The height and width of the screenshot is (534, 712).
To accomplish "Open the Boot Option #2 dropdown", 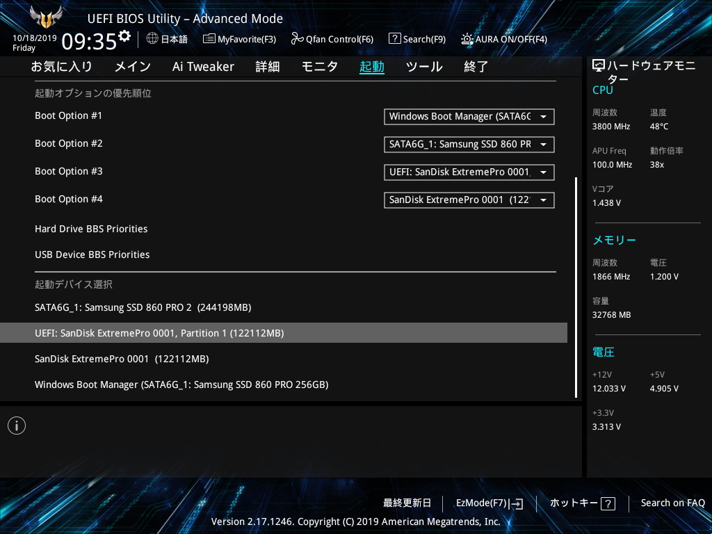I will pyautogui.click(x=469, y=145).
